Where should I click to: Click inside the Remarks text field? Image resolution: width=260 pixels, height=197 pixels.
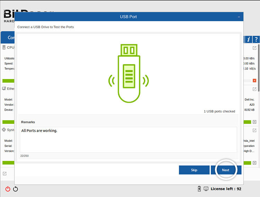128,139
